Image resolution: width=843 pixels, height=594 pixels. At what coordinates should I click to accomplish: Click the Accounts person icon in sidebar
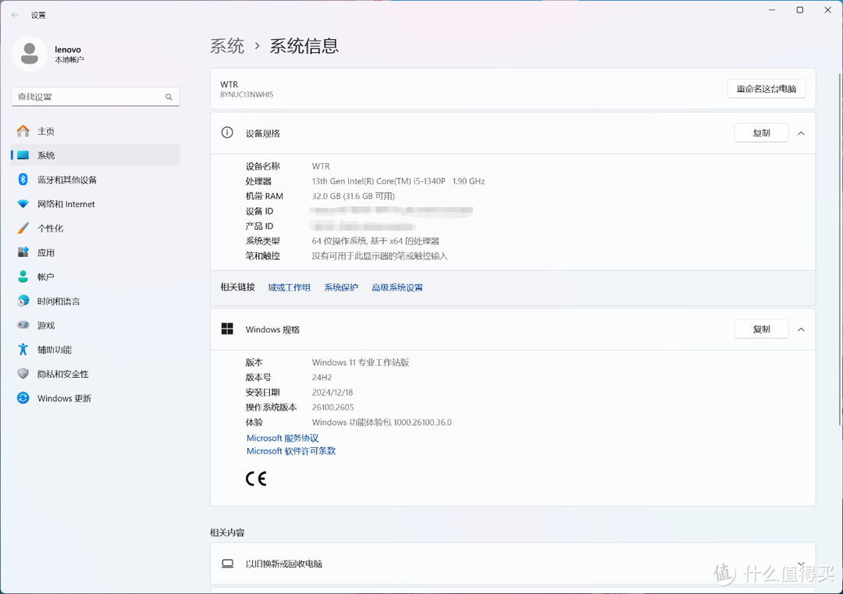[x=23, y=276]
